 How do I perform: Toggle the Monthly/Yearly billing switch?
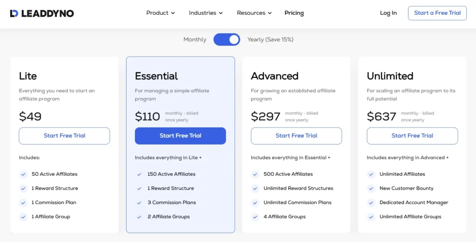pos(227,39)
